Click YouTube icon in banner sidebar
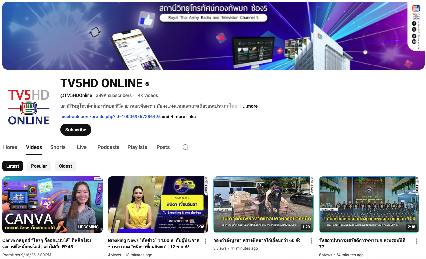Image resolution: width=426 pixels, height=259 pixels. (x=414, y=42)
